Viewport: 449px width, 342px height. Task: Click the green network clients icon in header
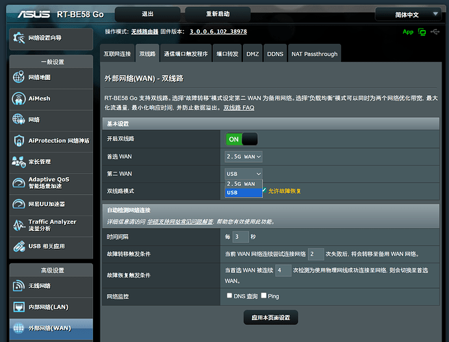(x=422, y=31)
